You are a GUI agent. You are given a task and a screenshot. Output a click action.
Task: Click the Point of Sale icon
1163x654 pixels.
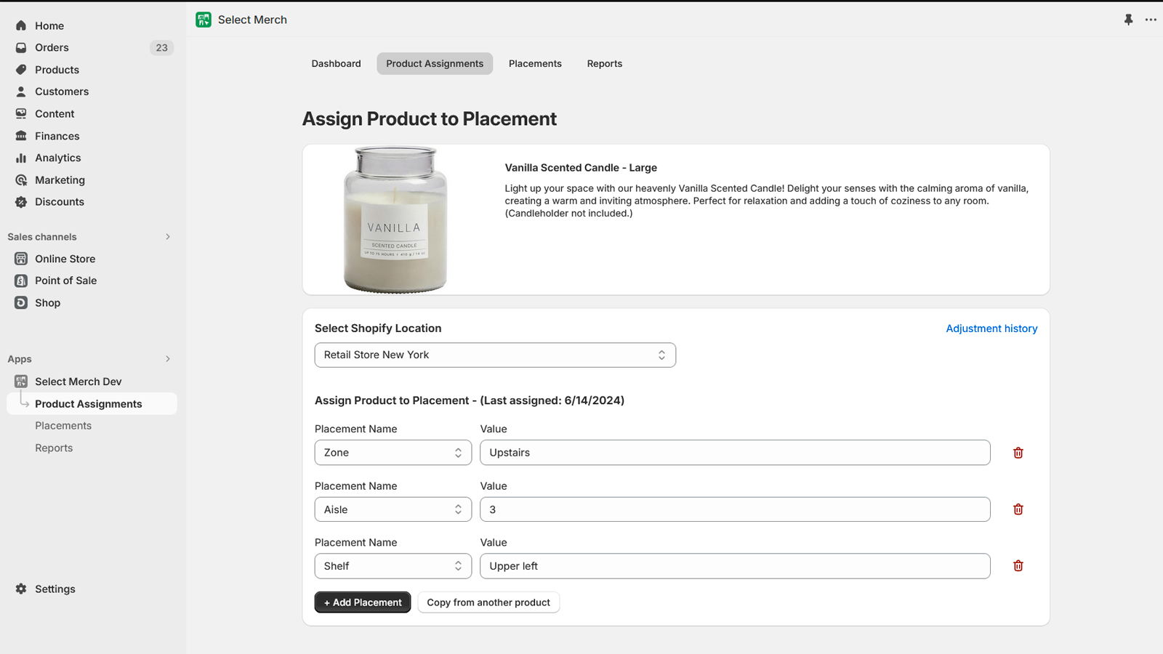click(21, 280)
